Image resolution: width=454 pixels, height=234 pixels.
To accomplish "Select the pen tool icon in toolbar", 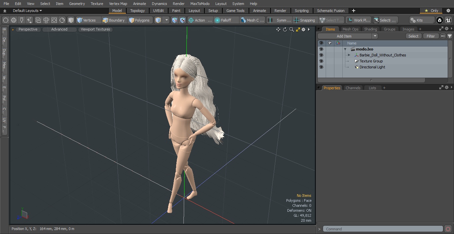I will (x=22, y=20).
